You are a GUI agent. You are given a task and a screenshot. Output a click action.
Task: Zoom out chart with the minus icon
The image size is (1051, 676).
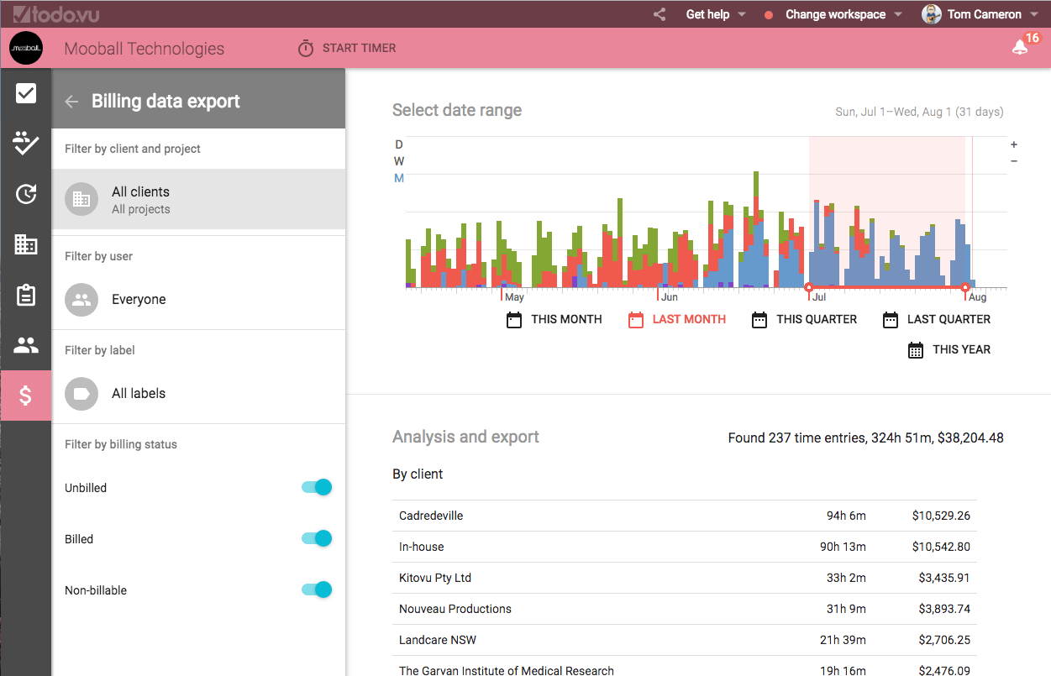(1014, 160)
